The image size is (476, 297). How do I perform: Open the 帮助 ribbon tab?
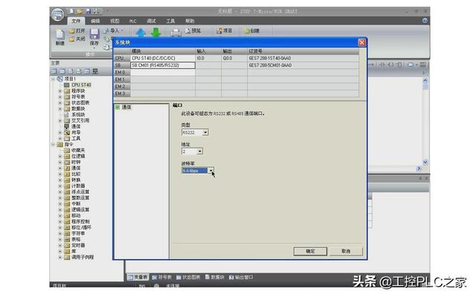coord(190,21)
